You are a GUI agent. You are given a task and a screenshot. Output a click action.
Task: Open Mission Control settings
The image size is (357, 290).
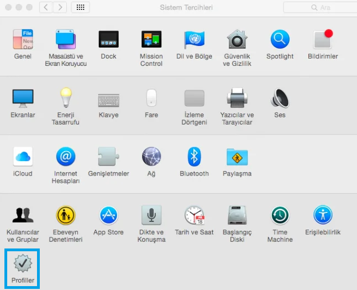[x=151, y=40]
